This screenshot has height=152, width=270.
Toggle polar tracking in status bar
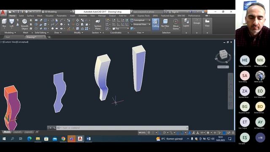click(x=165, y=133)
